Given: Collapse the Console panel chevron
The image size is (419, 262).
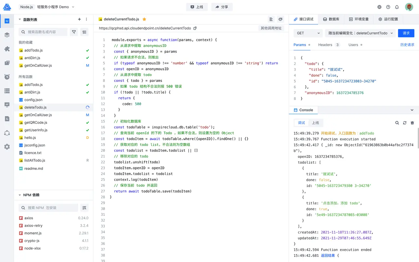Looking at the screenshot, I should (412, 110).
